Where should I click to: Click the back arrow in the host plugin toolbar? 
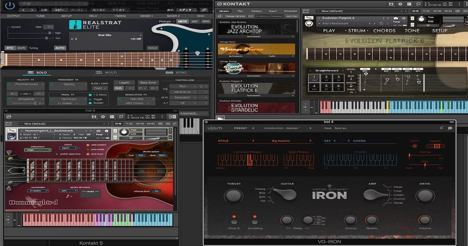point(23,10)
